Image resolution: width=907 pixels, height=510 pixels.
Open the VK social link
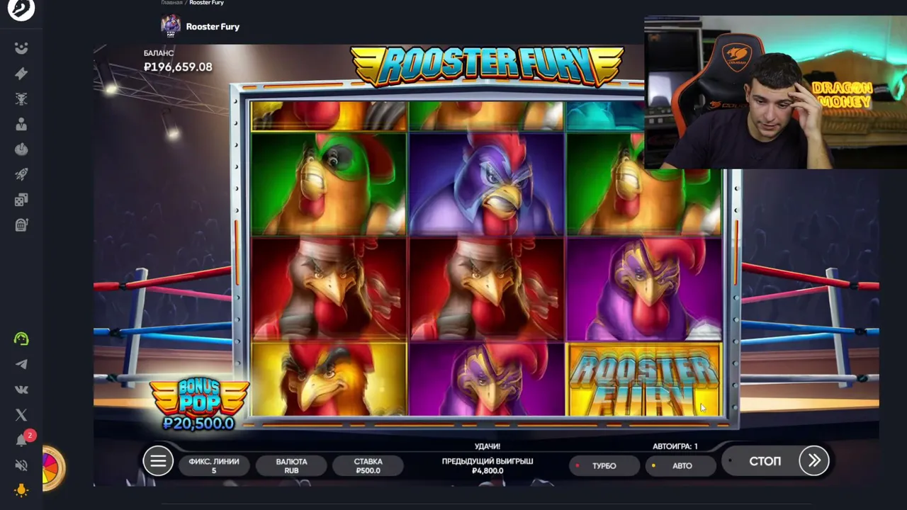(x=21, y=390)
